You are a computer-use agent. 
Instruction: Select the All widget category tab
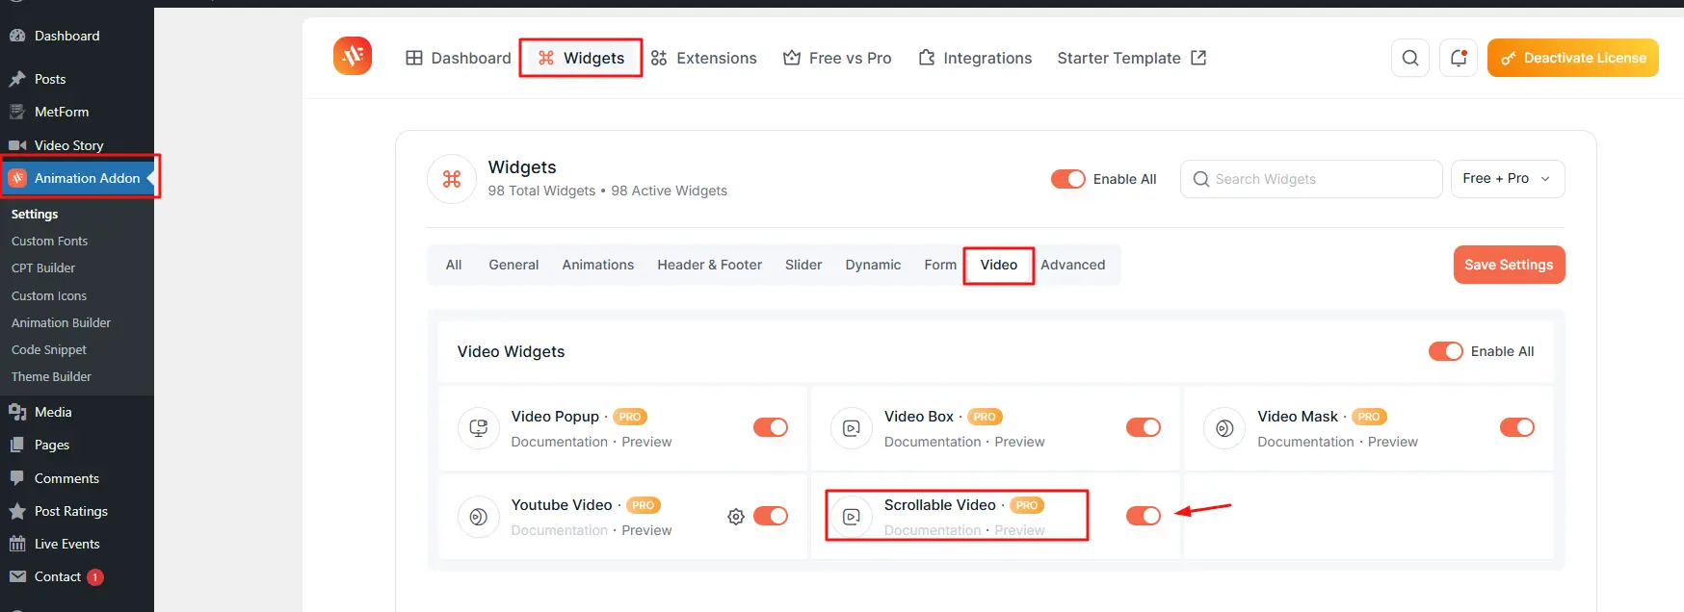454,265
